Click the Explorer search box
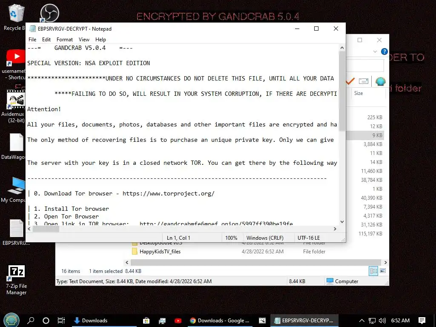 [x=365, y=66]
